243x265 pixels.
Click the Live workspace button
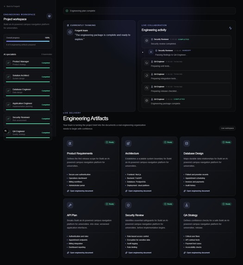[x=227, y=128]
